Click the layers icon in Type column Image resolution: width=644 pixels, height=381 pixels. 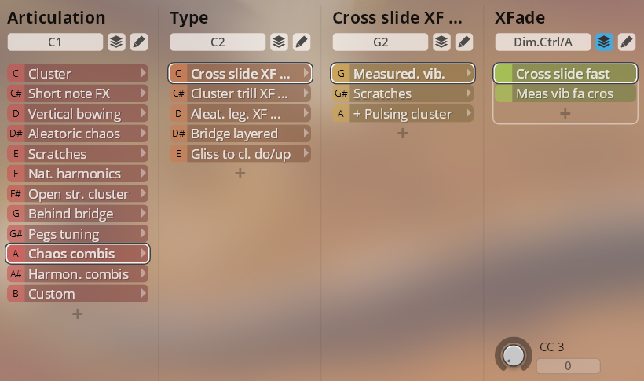coord(279,42)
